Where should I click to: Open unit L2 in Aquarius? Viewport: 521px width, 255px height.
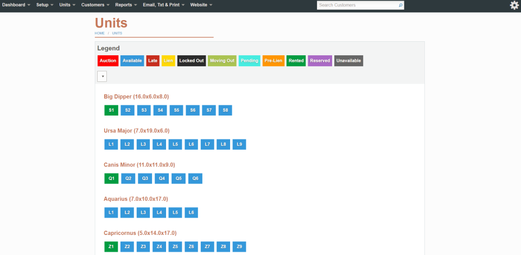(127, 213)
